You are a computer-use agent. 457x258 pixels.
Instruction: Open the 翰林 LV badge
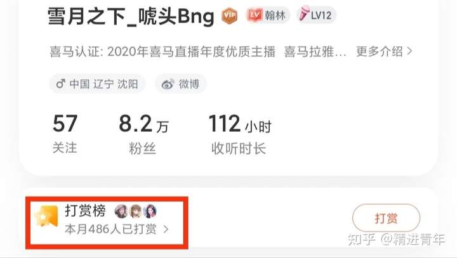(x=268, y=15)
